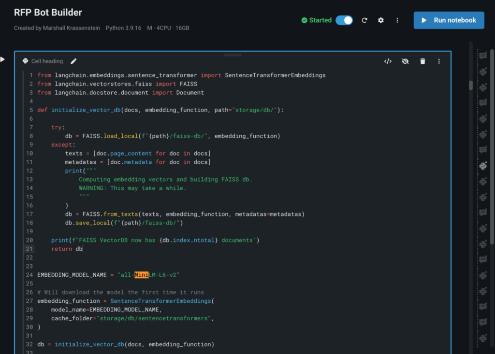Click the notebook vertical scrollbar thumb
This screenshot has width=495, height=354.
471,85
